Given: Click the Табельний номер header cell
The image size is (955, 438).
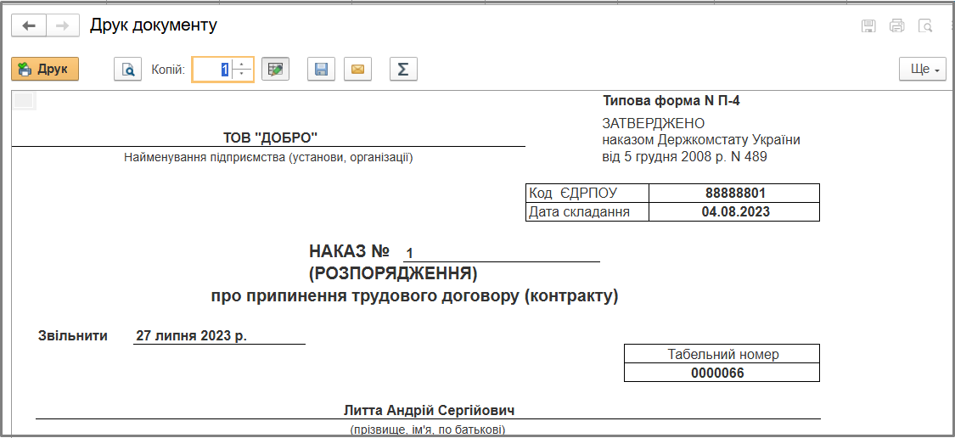Looking at the screenshot, I should click(x=722, y=354).
